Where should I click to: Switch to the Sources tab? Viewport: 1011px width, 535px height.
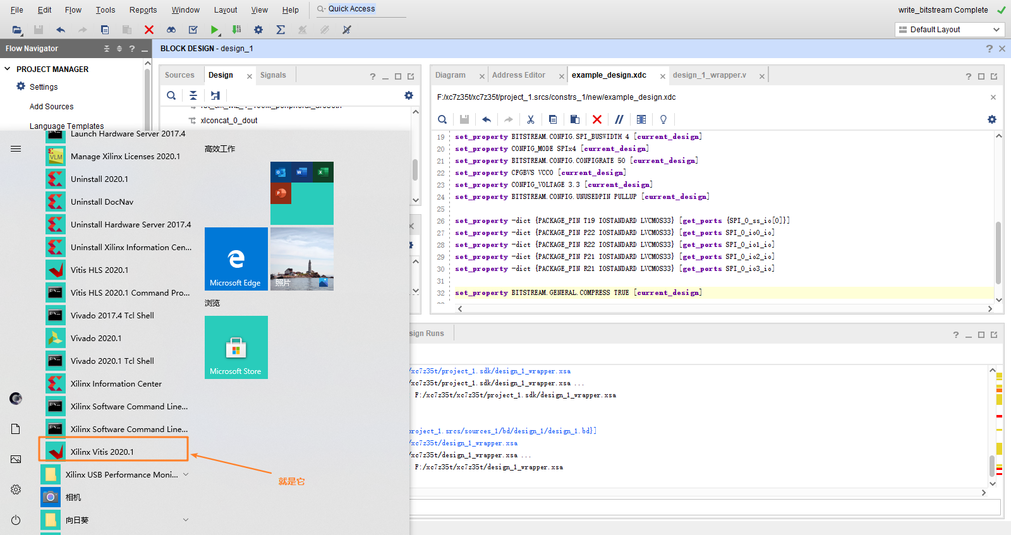coord(179,75)
